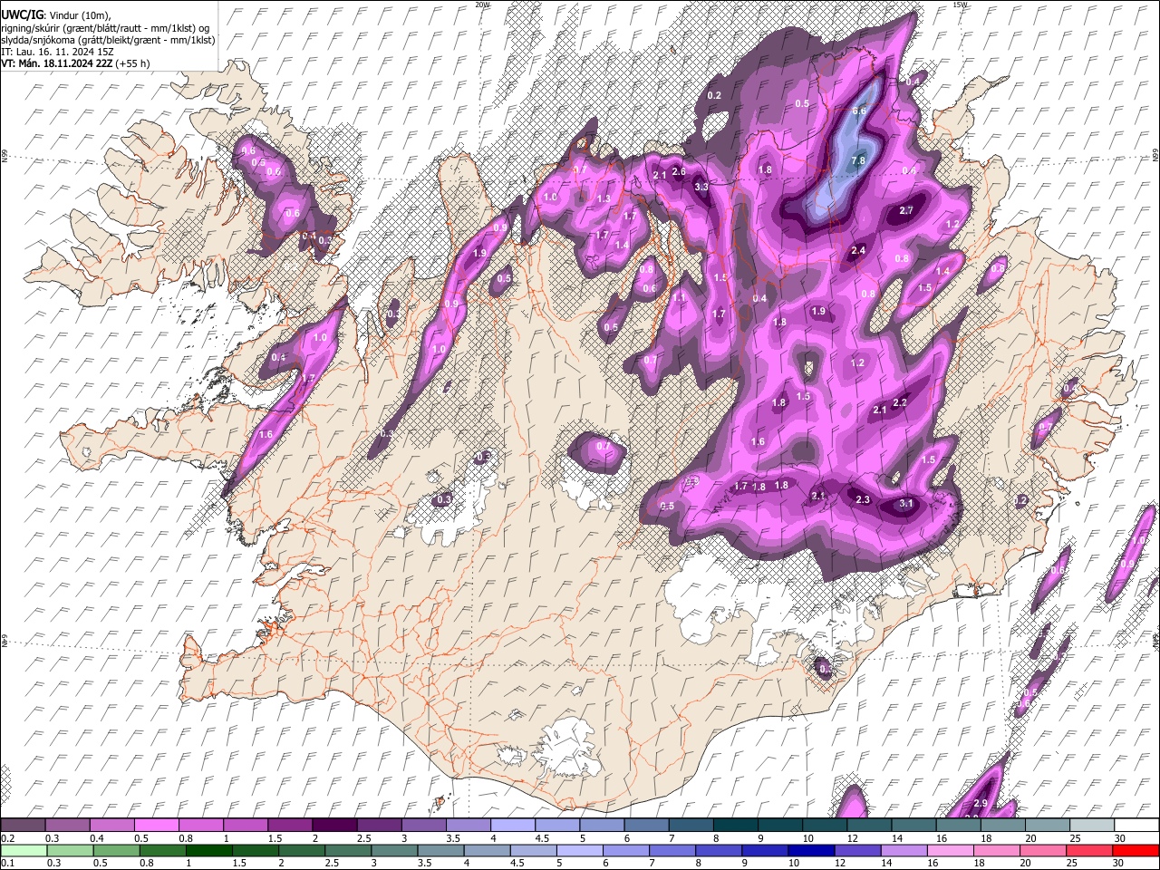Click the dark navy swatch above rain legend 10
The width and height of the screenshot is (1160, 870).
809,850
